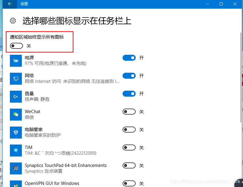Image resolution: width=243 pixels, height=187 pixels.
Task: Click the Power battery icon tile
Action: [16, 61]
